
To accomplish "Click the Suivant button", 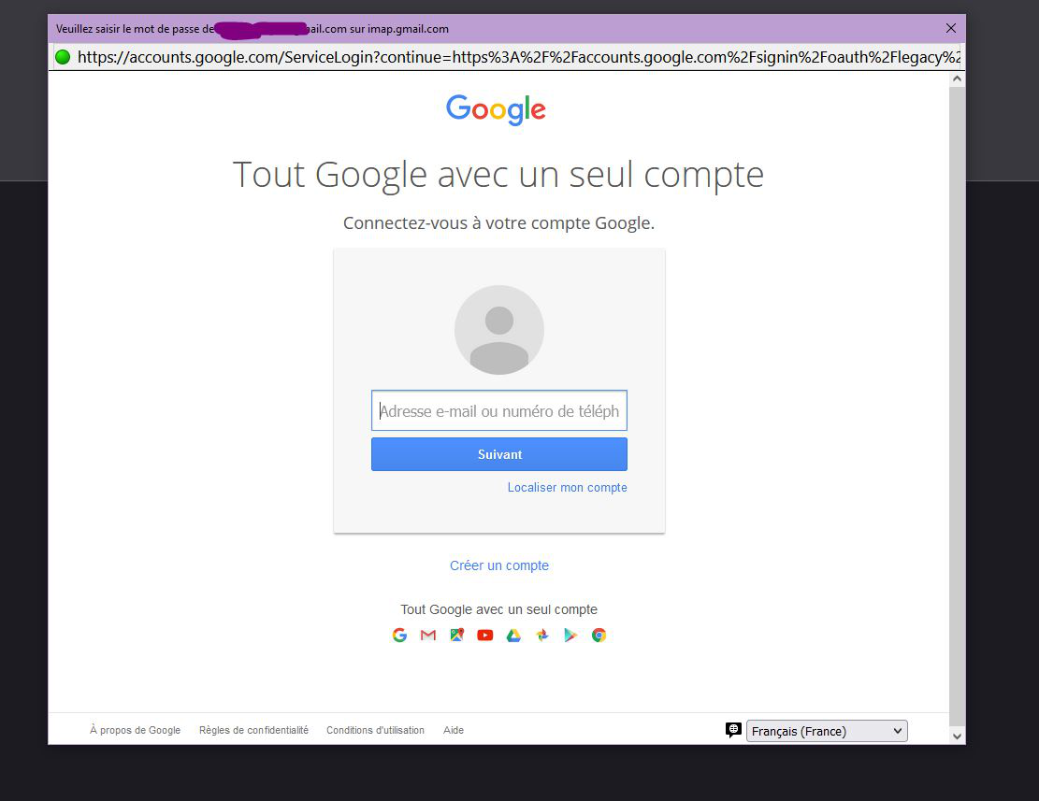I will tap(499, 454).
